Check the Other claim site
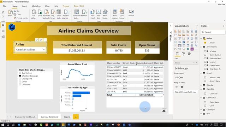The image size is (226, 127). (x=20, y=81)
